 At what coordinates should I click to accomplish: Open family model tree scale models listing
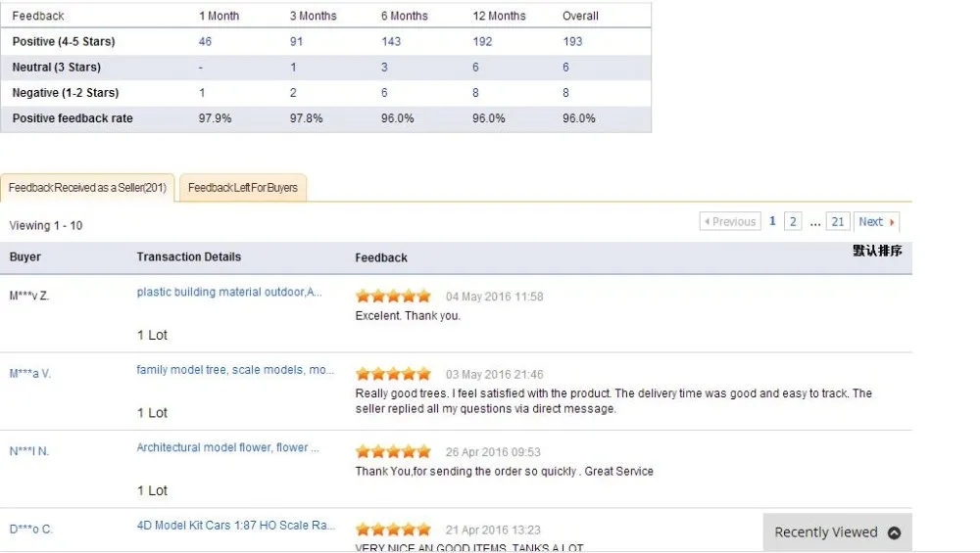[x=235, y=370]
